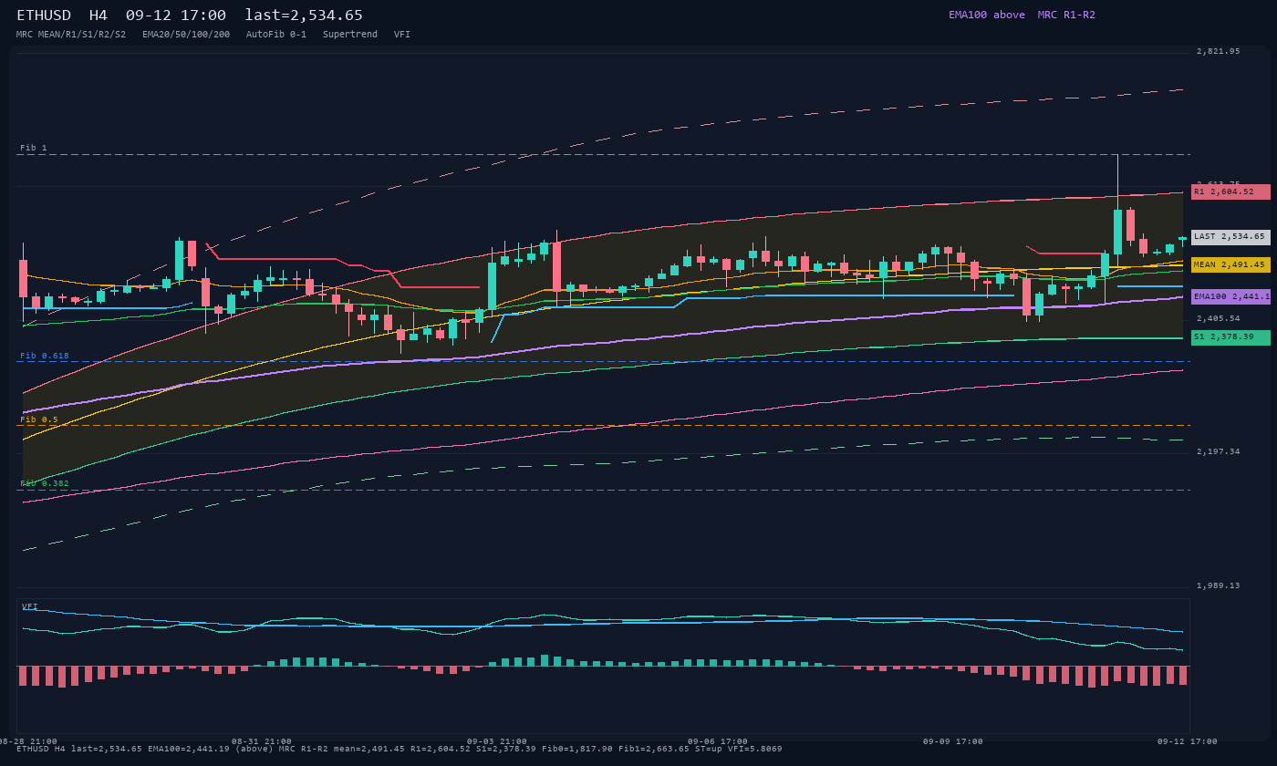This screenshot has width=1277, height=766.
Task: Click the 09-06 17:00 time axis label
Action: 718,741
